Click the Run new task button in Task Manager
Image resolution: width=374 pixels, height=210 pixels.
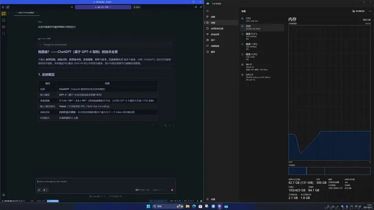pyautogui.click(x=358, y=11)
